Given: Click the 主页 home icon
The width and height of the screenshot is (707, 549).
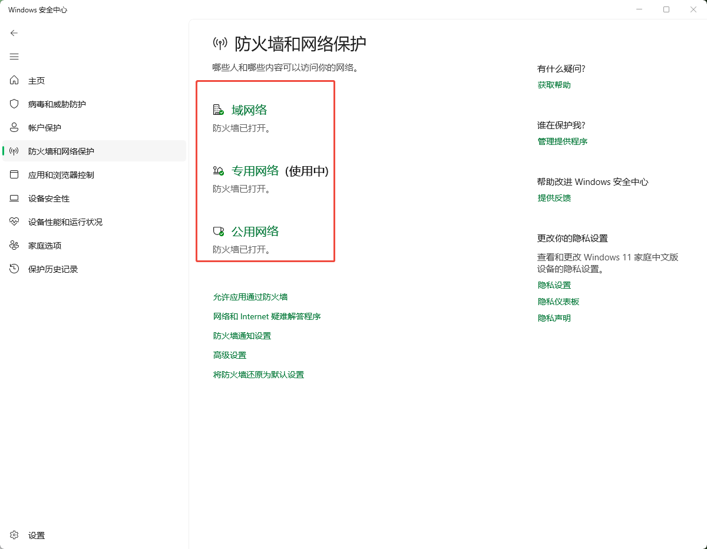Looking at the screenshot, I should [x=15, y=80].
